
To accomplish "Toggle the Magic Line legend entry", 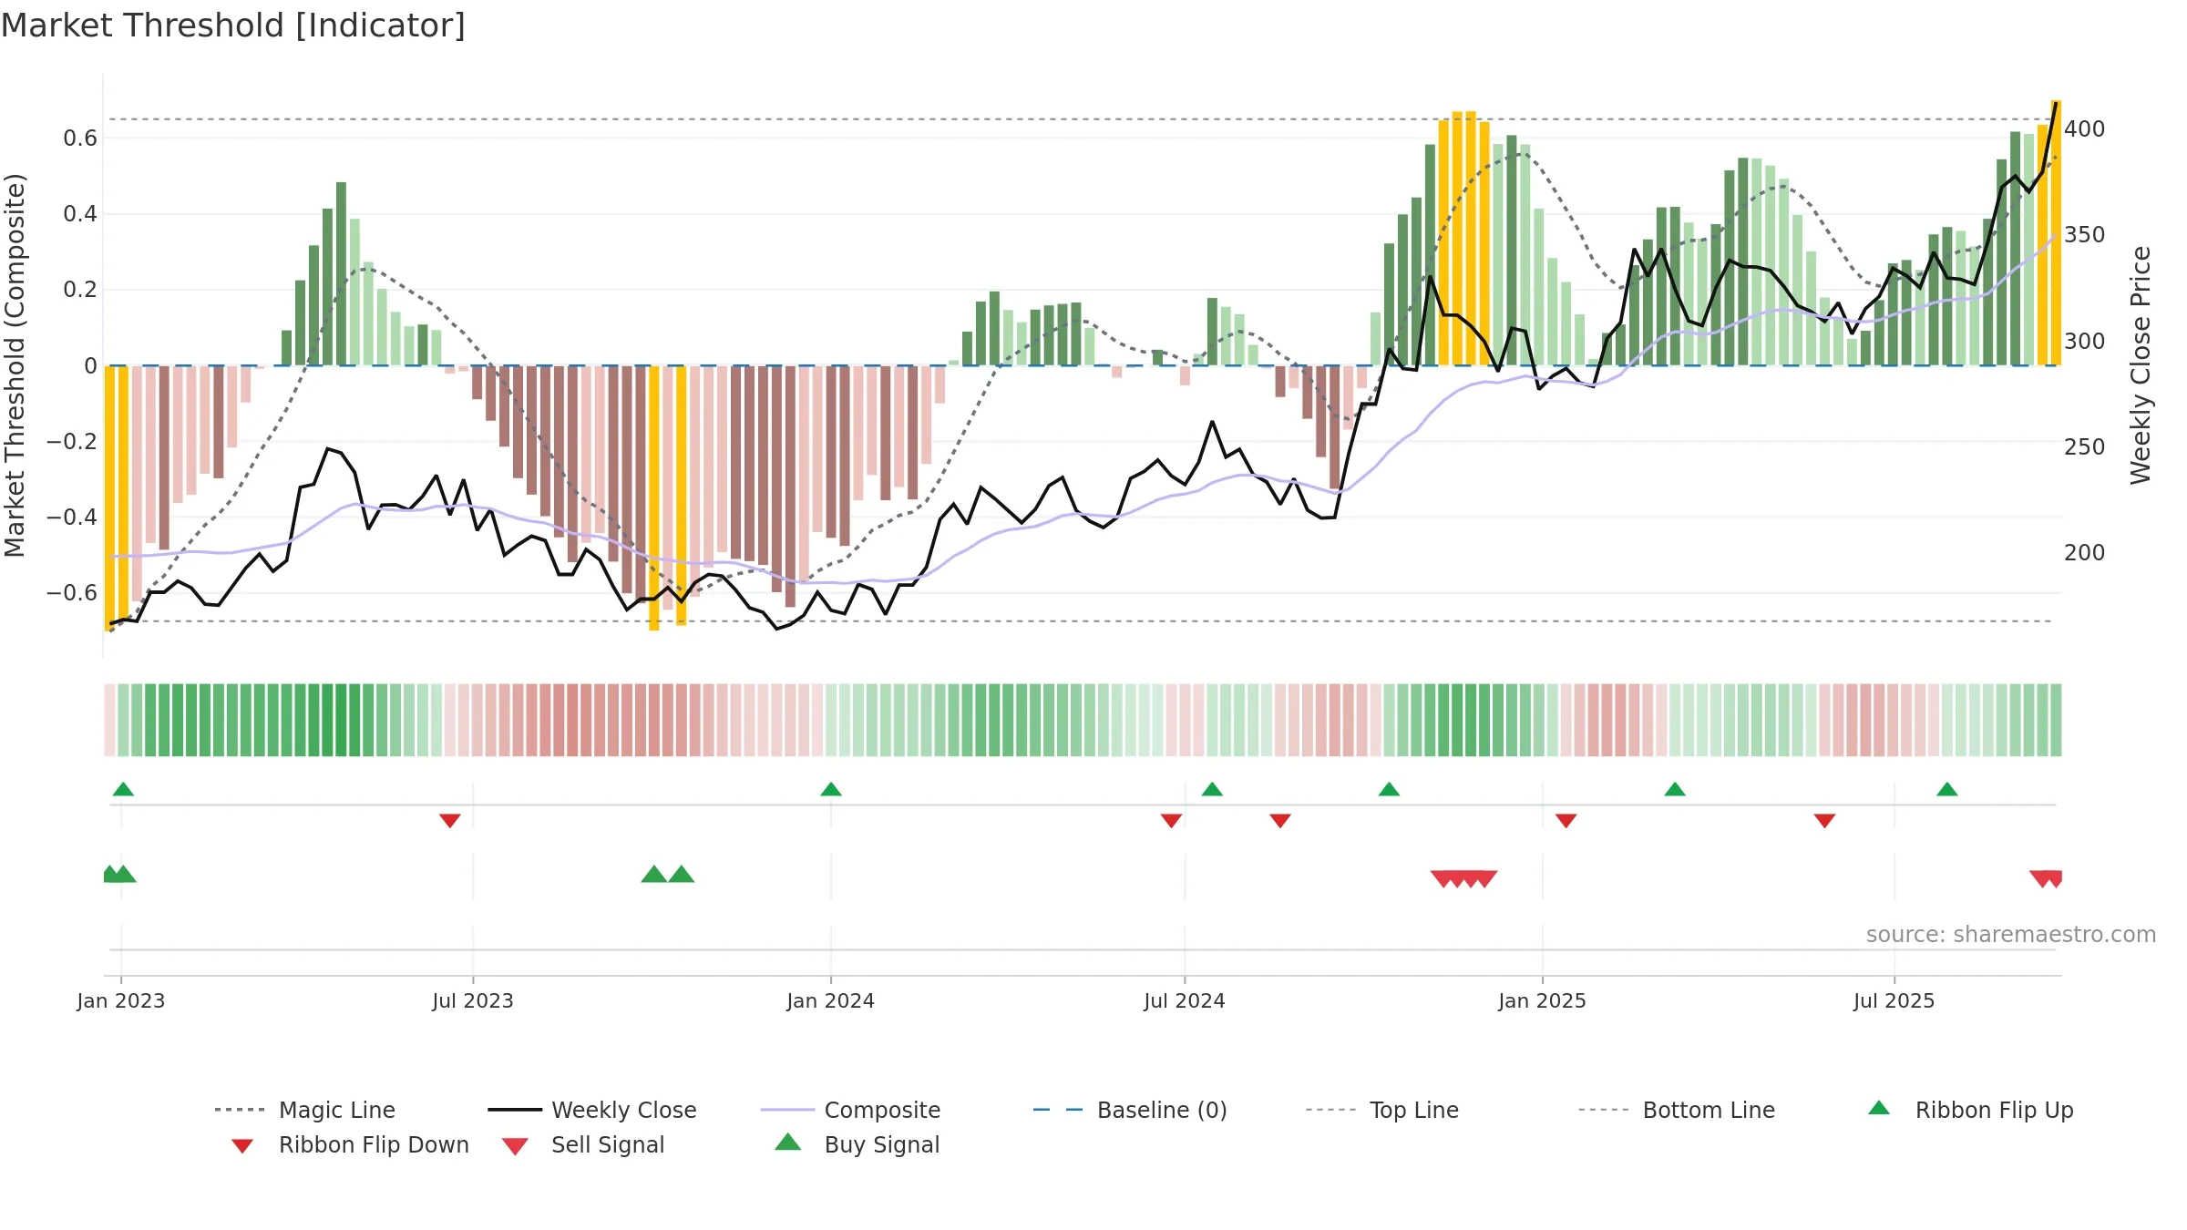I will pyautogui.click(x=304, y=1110).
